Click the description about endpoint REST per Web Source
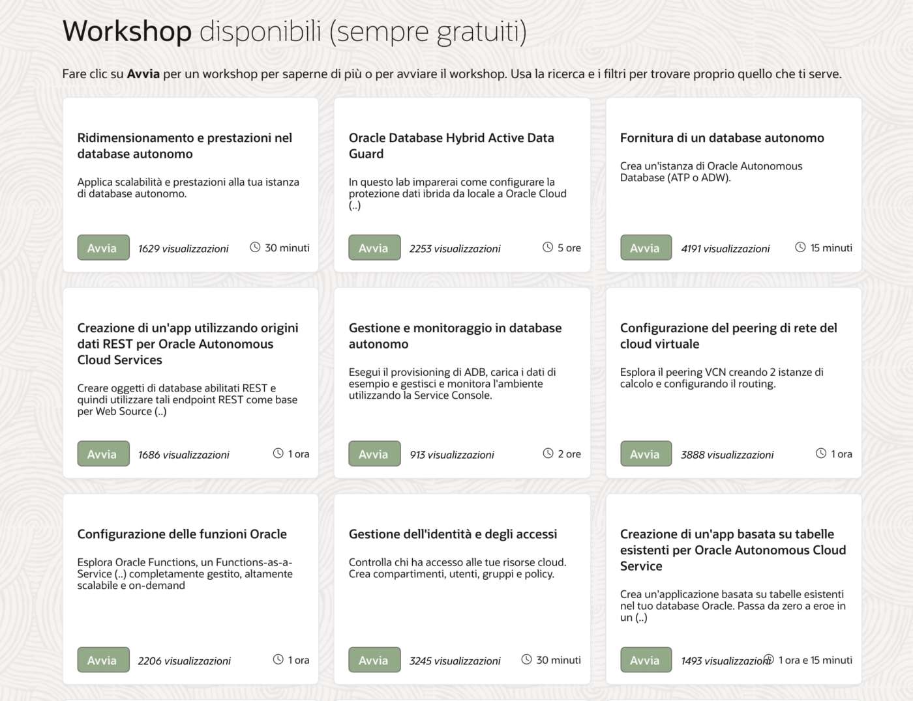 [187, 399]
